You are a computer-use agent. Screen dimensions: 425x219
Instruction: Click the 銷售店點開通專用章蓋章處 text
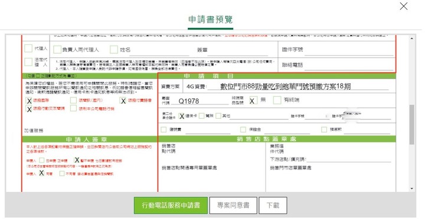pyautogui.click(x=189, y=168)
